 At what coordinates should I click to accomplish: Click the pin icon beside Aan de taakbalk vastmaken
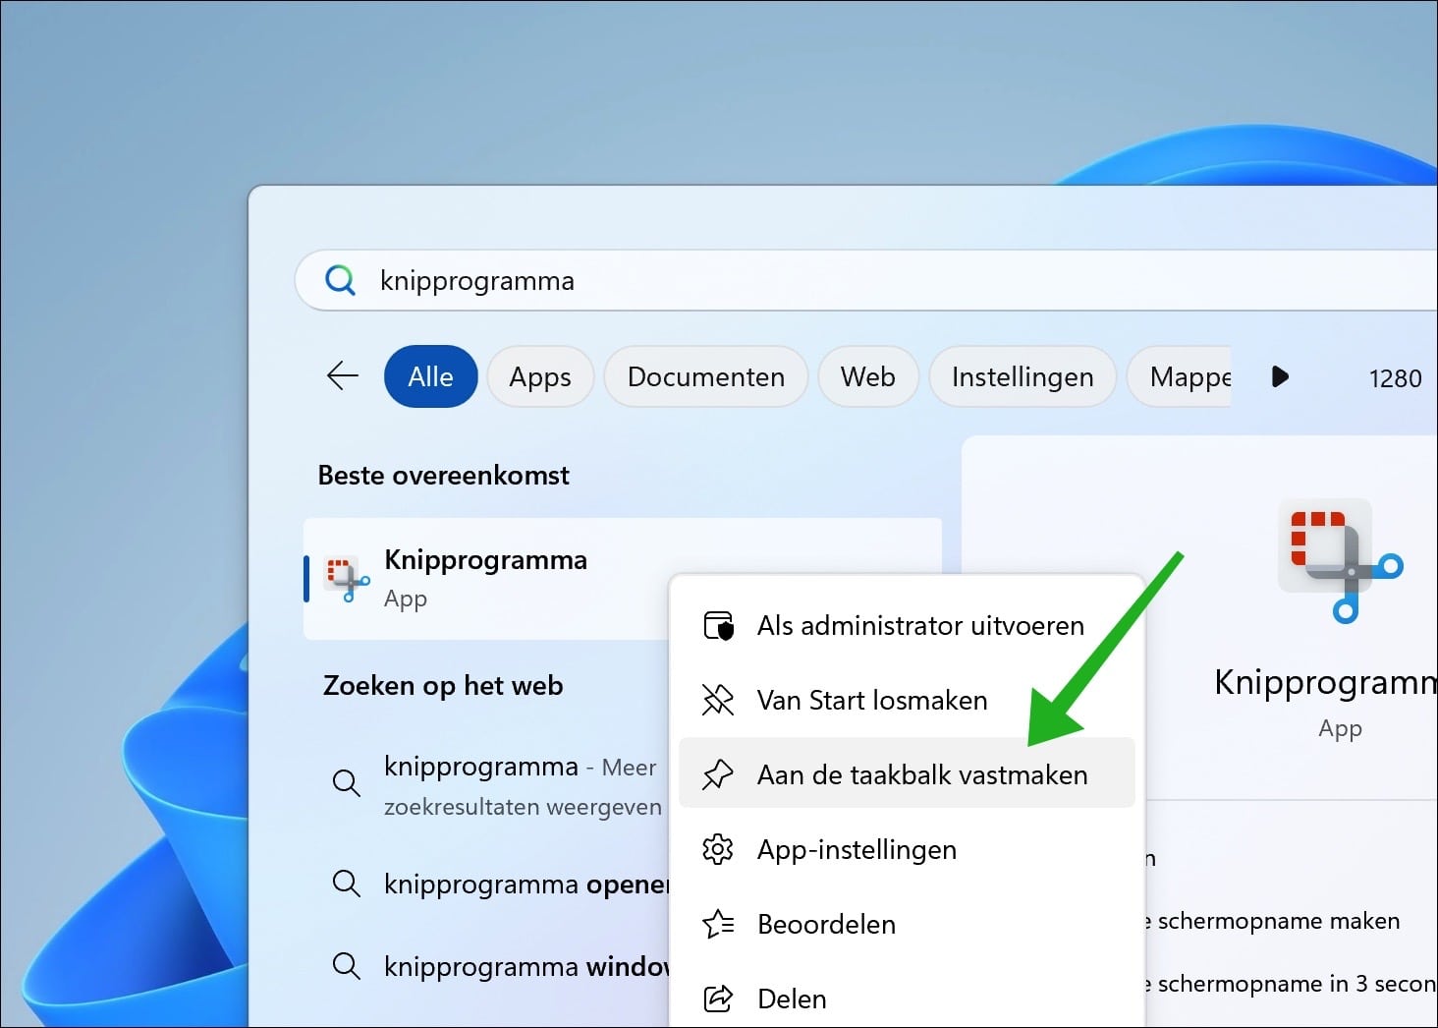(x=718, y=773)
